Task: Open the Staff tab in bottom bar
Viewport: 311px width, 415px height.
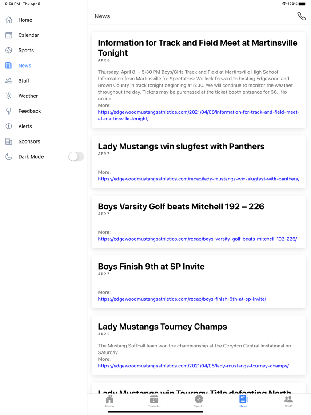Action: pyautogui.click(x=288, y=401)
